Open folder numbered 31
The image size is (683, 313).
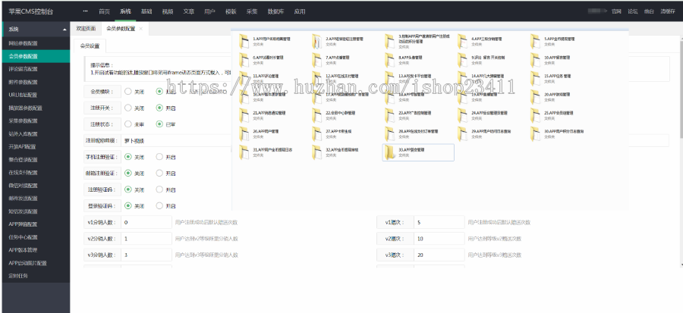pyautogui.click(x=266, y=152)
